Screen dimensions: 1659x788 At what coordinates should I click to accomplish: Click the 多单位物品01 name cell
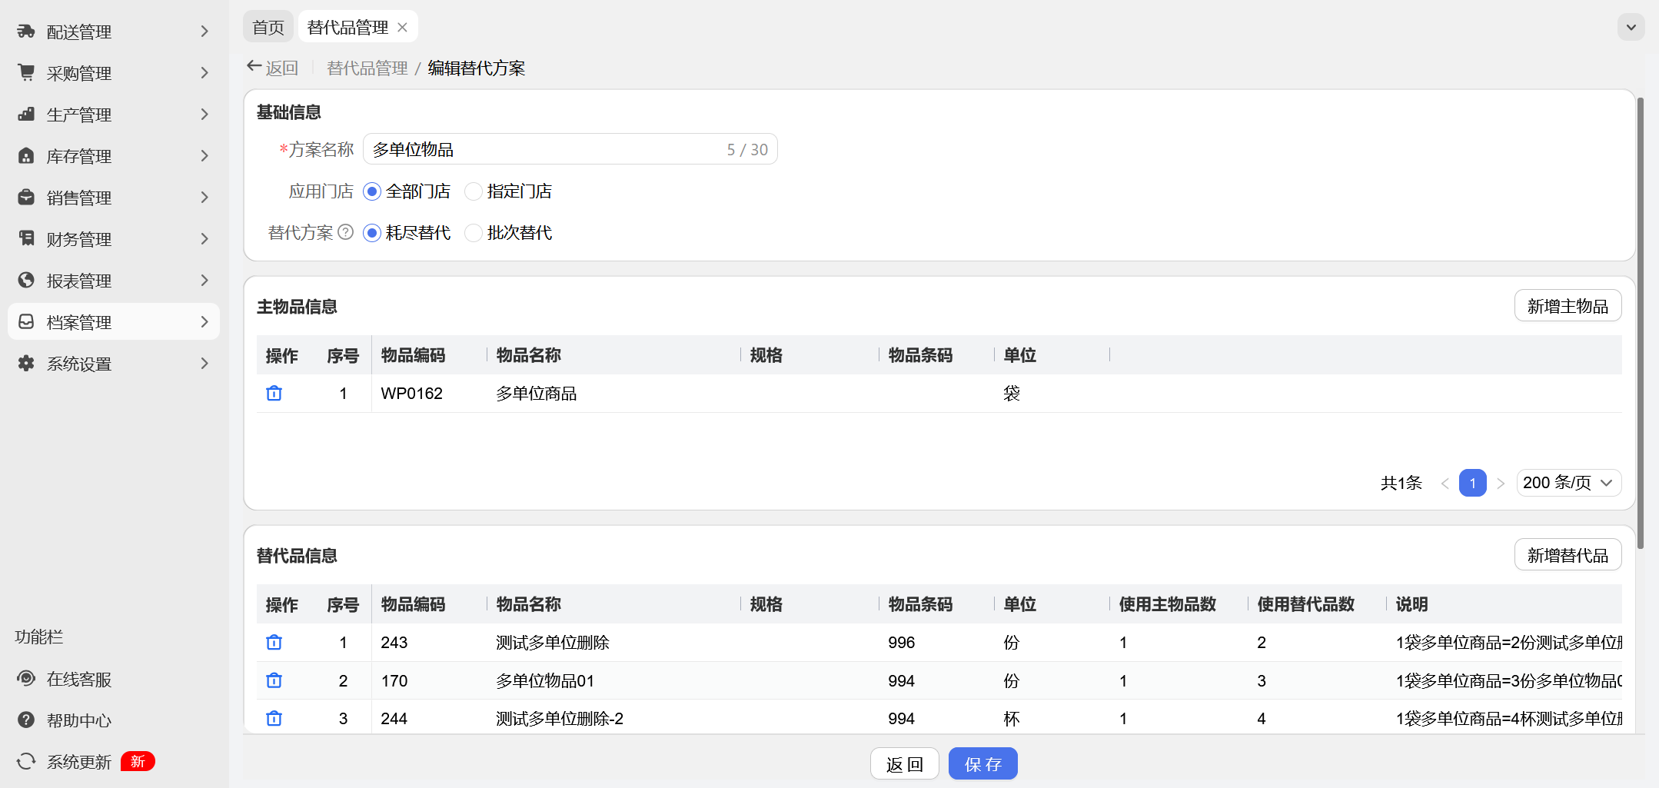coord(545,681)
